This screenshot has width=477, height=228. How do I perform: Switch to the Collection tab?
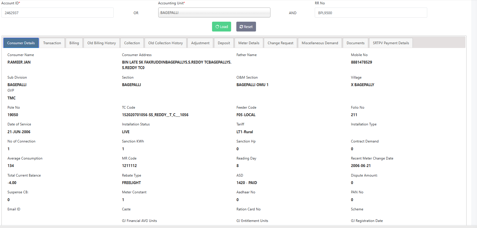[x=132, y=43]
